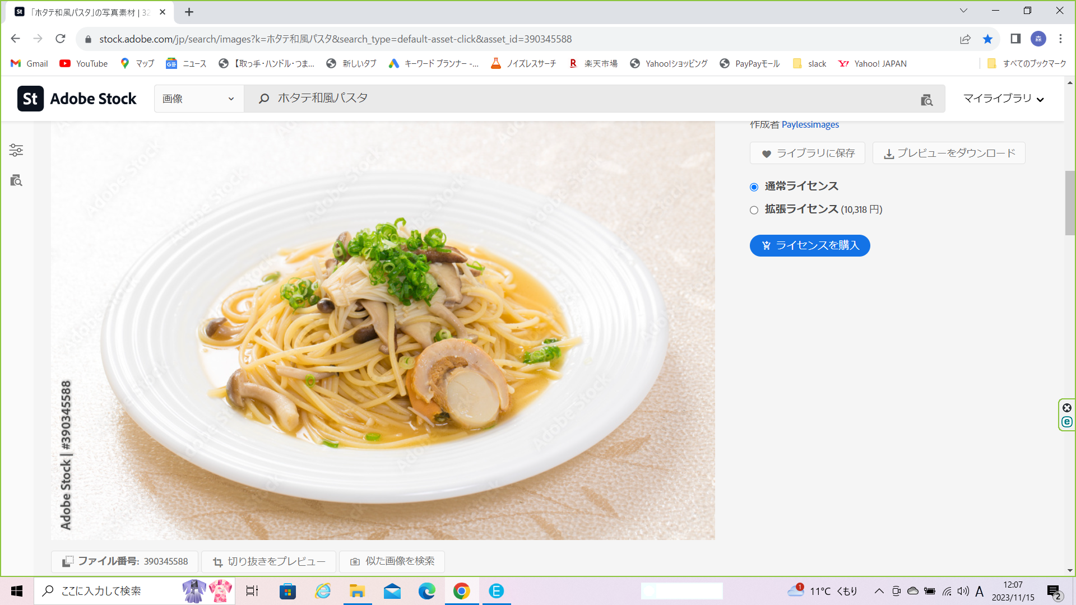Open Microsoft Edge from the taskbar
Image resolution: width=1076 pixels, height=605 pixels.
426,591
